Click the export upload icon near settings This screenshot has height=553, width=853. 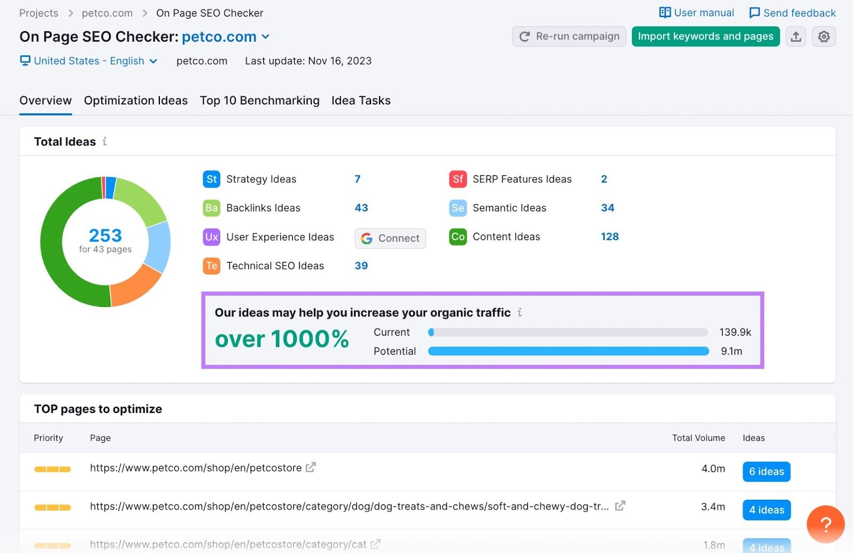point(796,36)
